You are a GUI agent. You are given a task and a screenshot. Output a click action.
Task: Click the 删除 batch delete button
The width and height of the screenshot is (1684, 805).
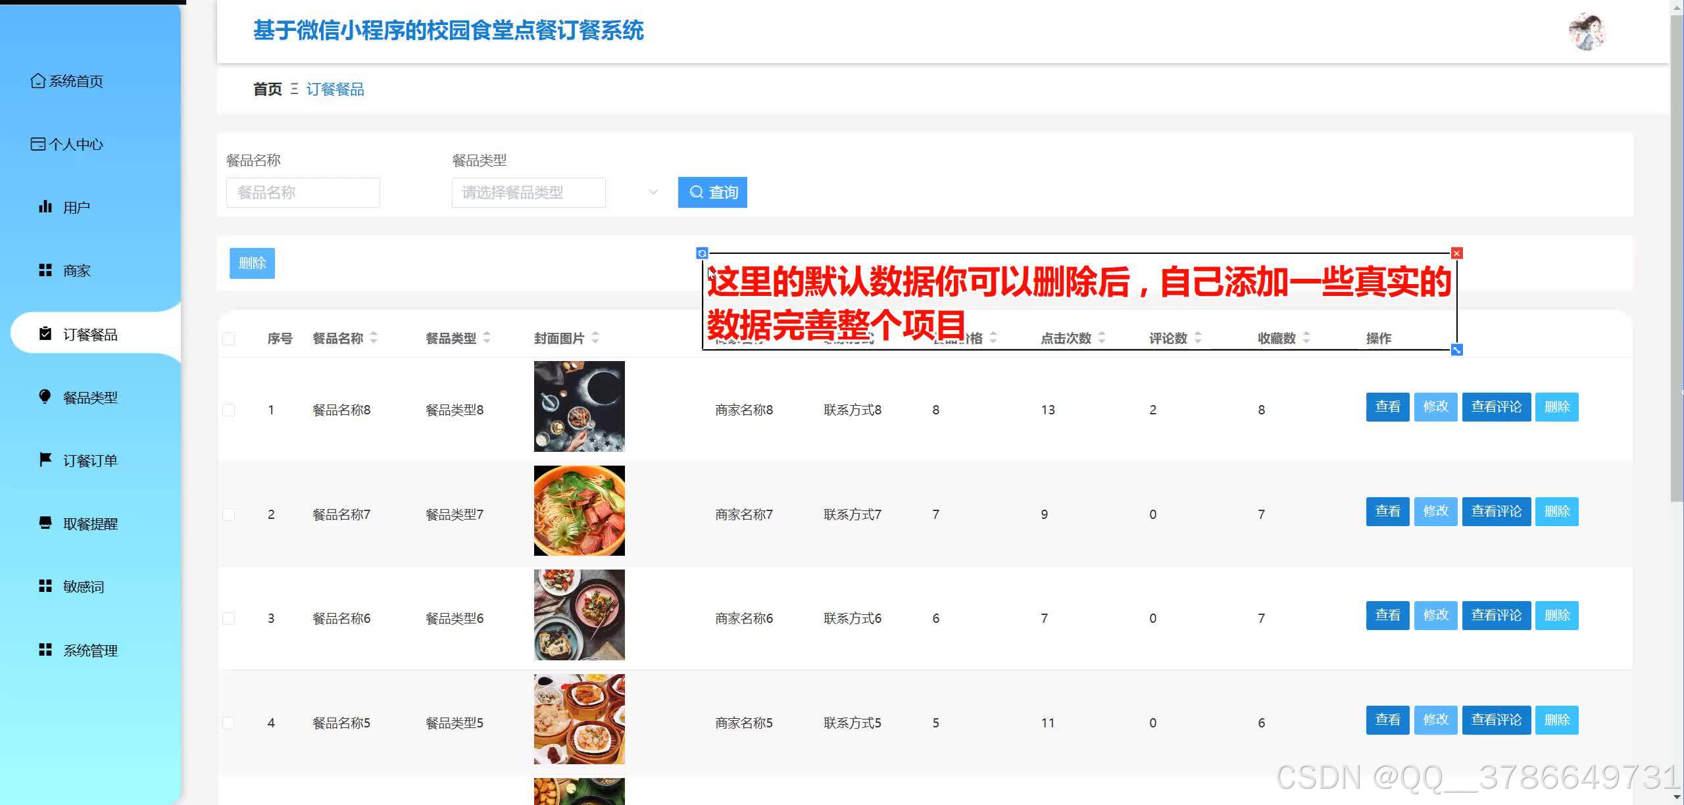pyautogui.click(x=252, y=262)
